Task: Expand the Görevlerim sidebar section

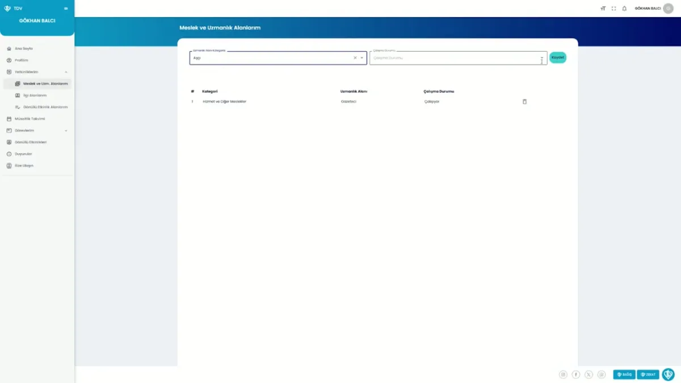Action: pyautogui.click(x=66, y=131)
